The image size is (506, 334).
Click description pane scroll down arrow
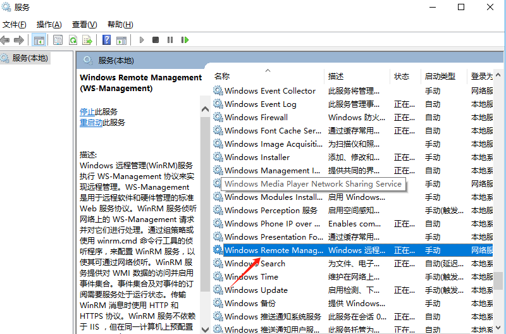(x=205, y=329)
